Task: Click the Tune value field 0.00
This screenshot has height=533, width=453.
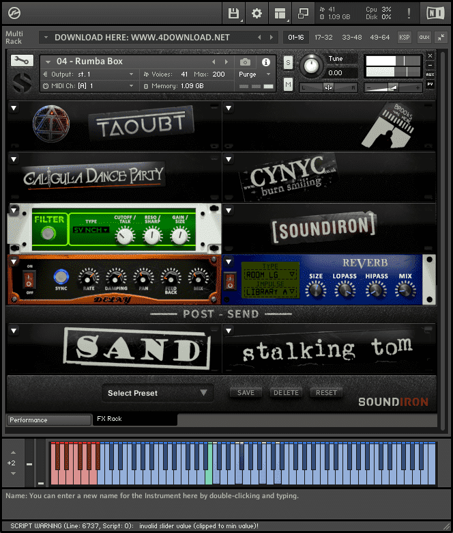Action: point(342,73)
